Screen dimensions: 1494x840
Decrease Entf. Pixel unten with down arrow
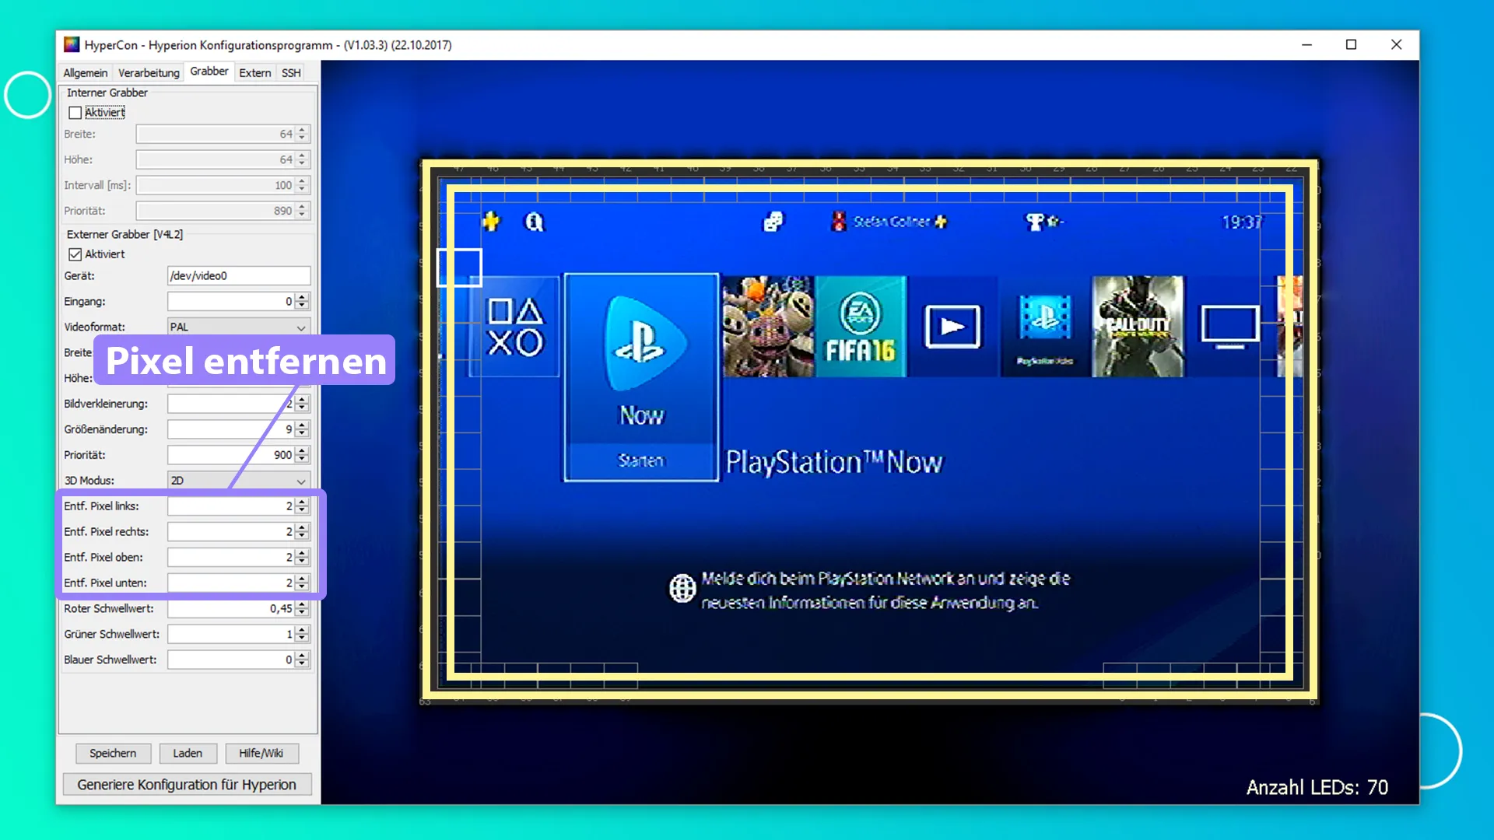[303, 588]
